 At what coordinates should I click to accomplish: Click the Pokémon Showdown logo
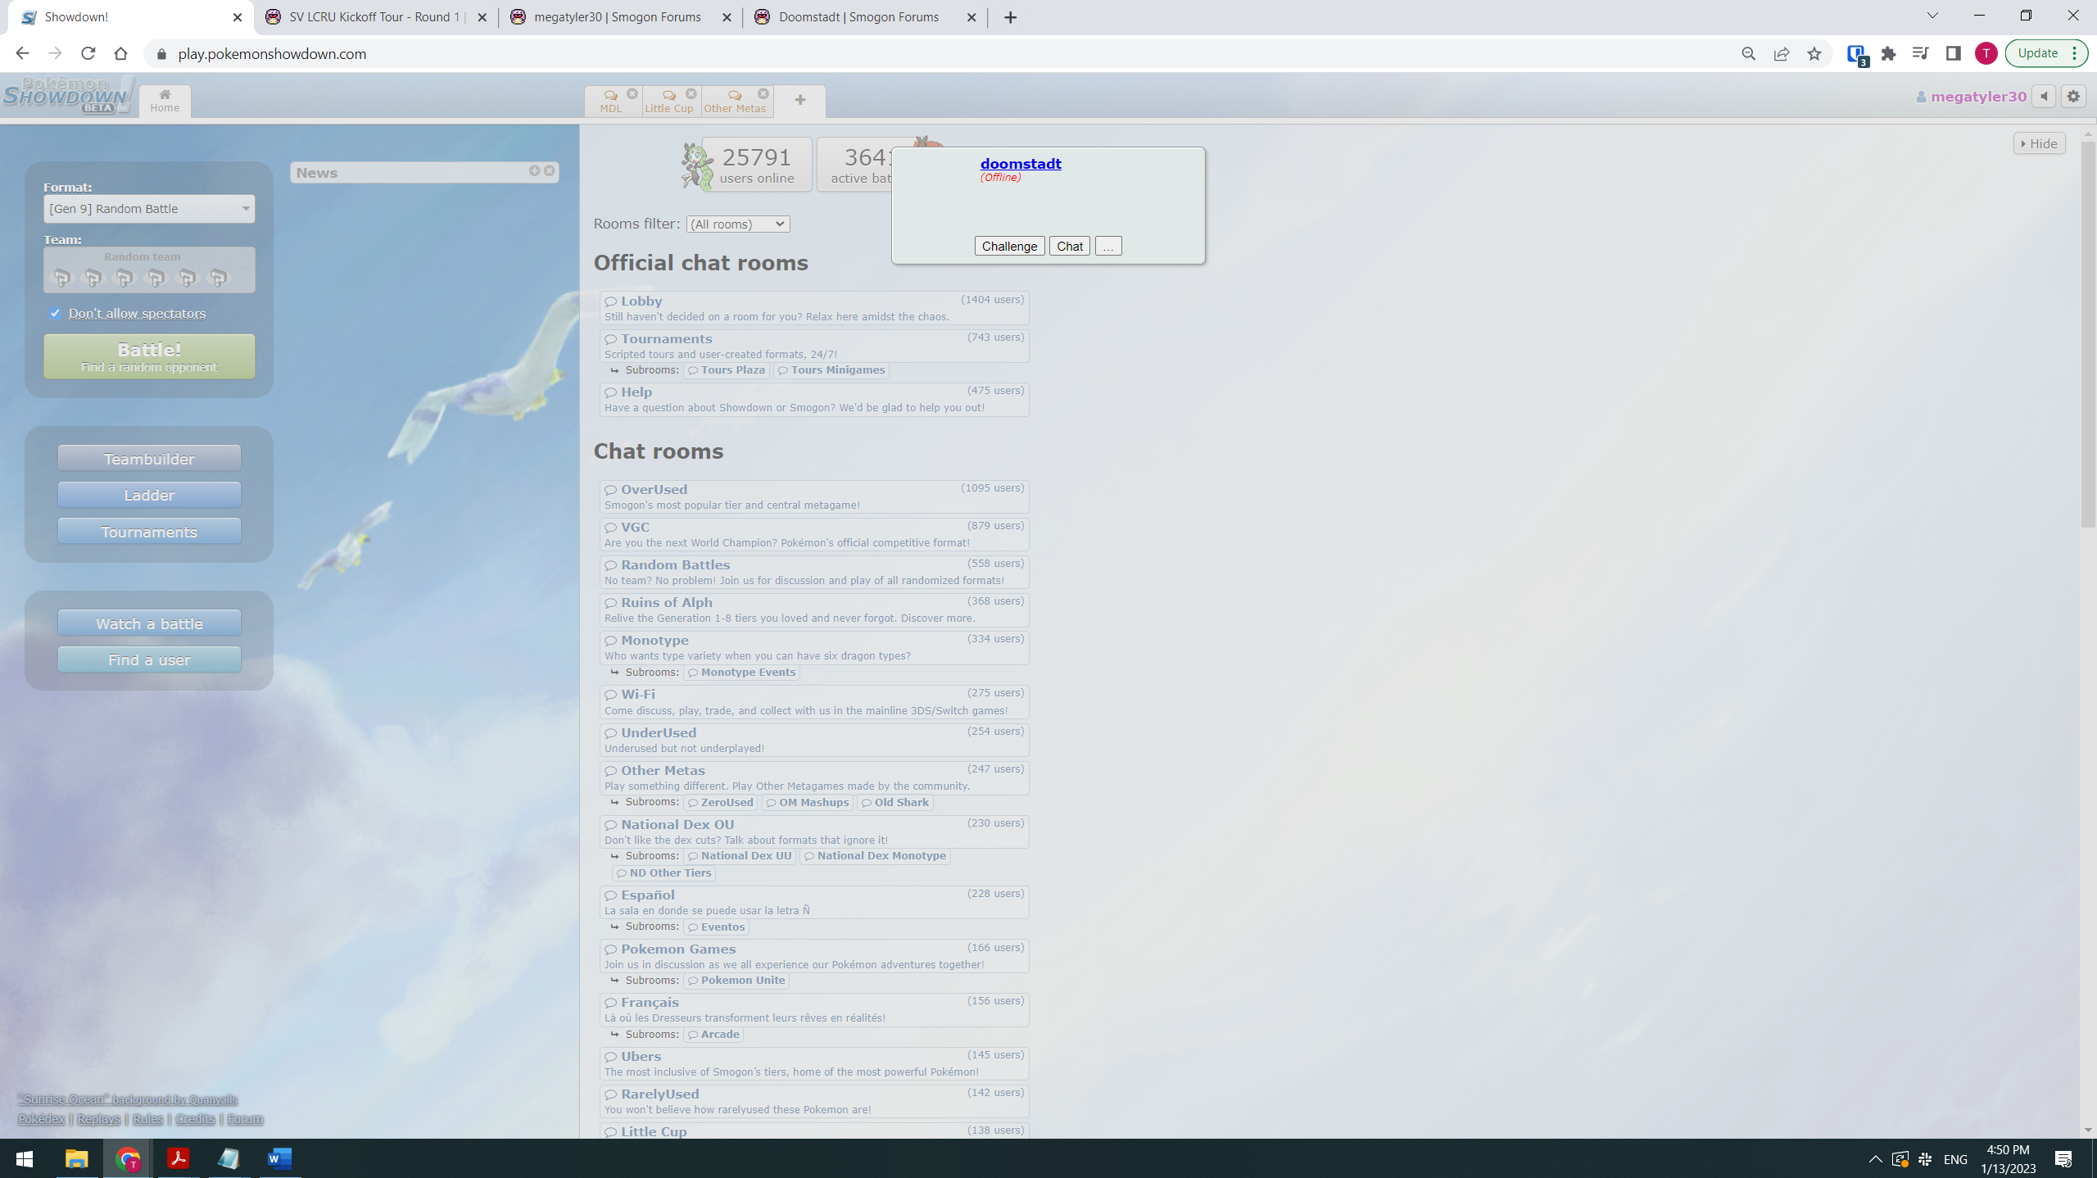coord(68,96)
